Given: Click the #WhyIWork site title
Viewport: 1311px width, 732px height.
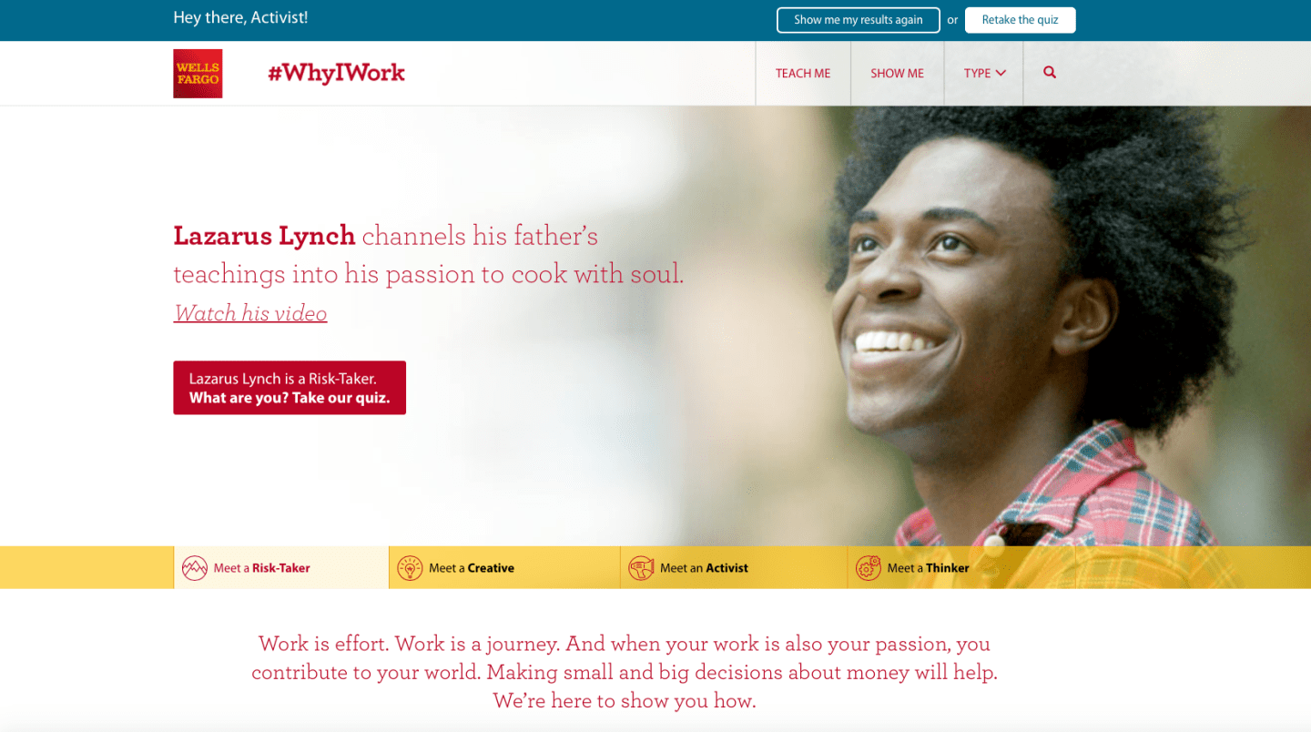Looking at the screenshot, I should click(x=336, y=73).
